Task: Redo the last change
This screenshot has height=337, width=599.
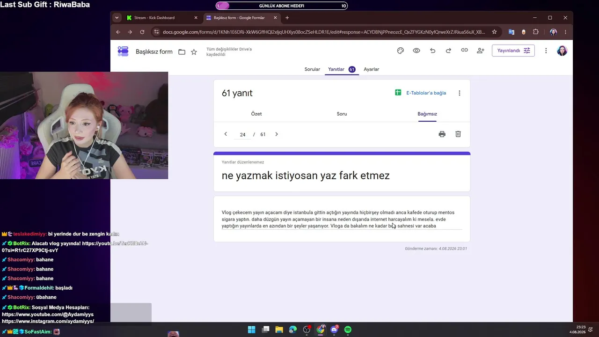Action: pyautogui.click(x=448, y=51)
